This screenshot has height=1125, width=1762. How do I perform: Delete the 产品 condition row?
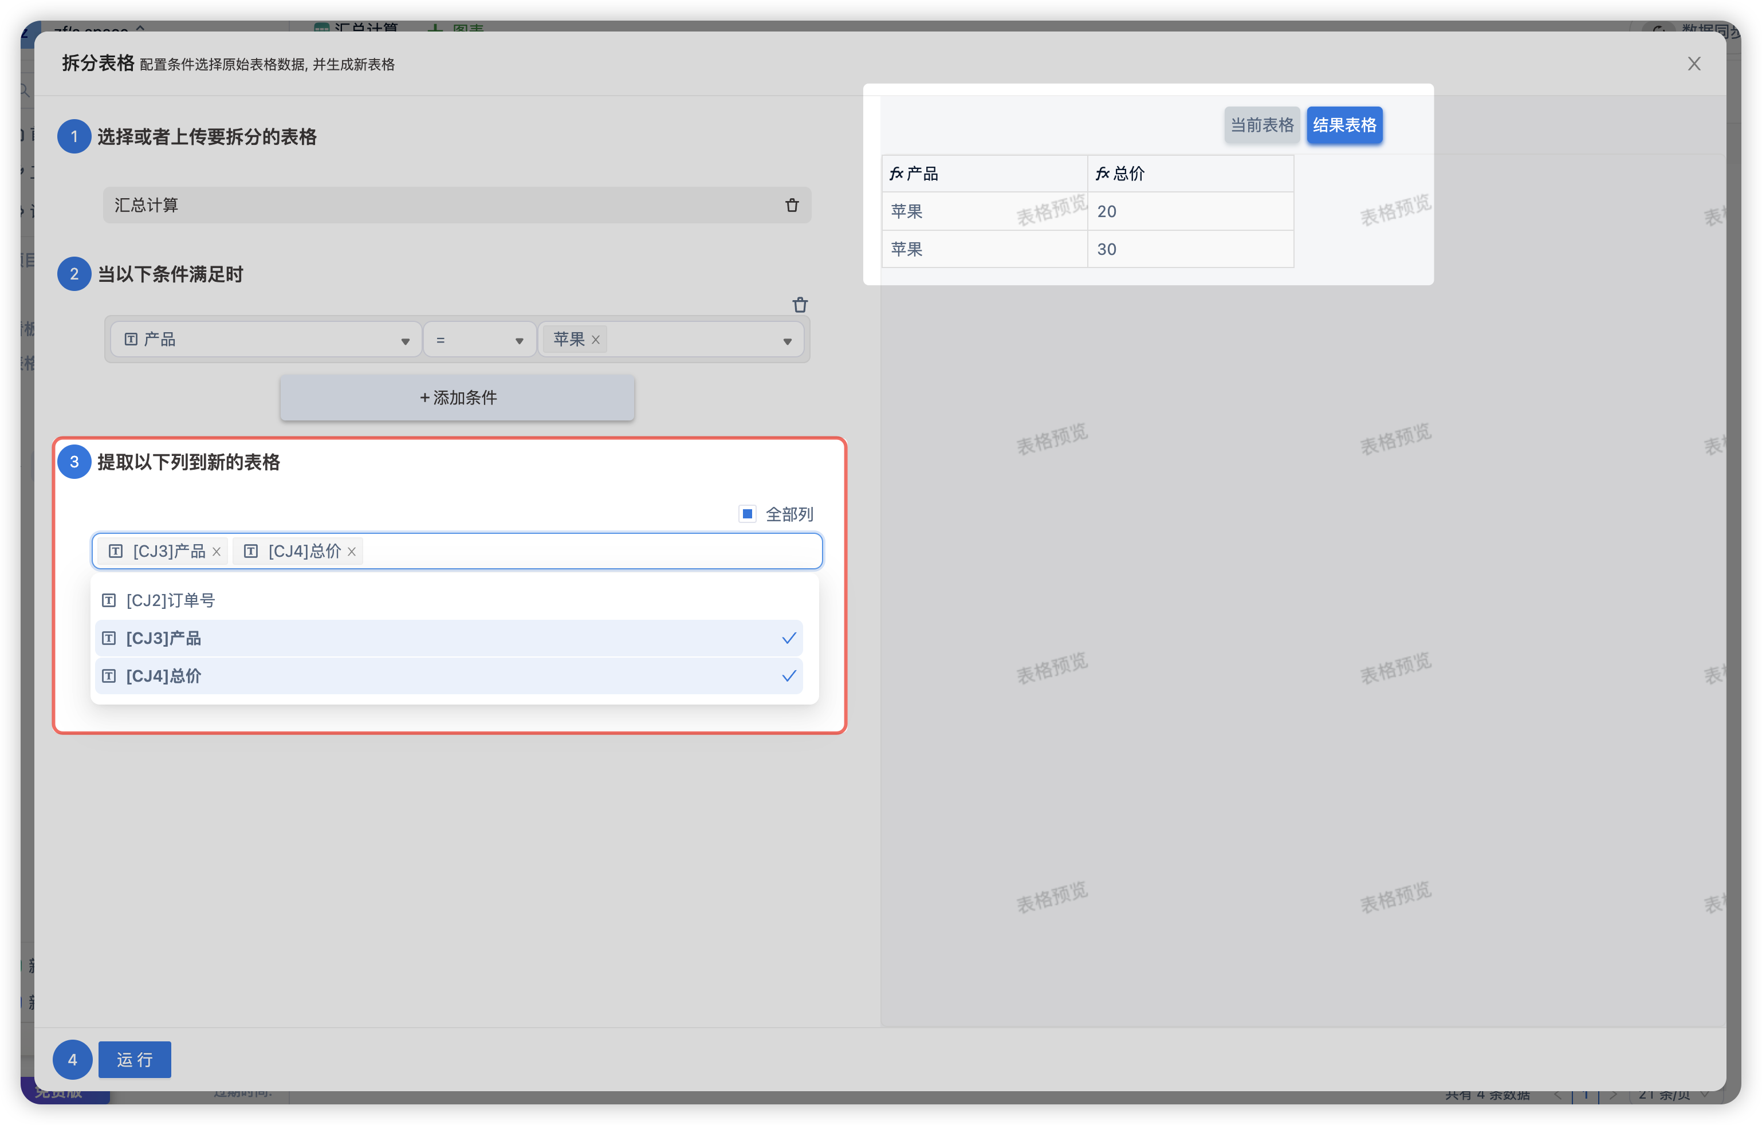click(800, 305)
